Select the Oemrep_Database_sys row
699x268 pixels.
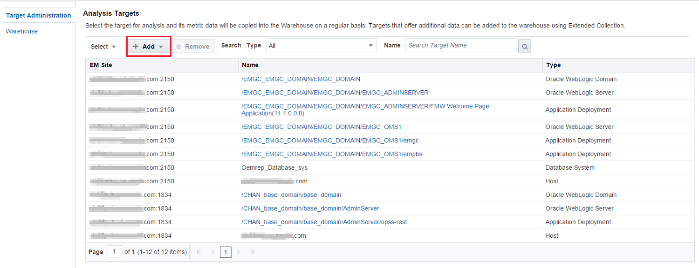click(x=274, y=167)
